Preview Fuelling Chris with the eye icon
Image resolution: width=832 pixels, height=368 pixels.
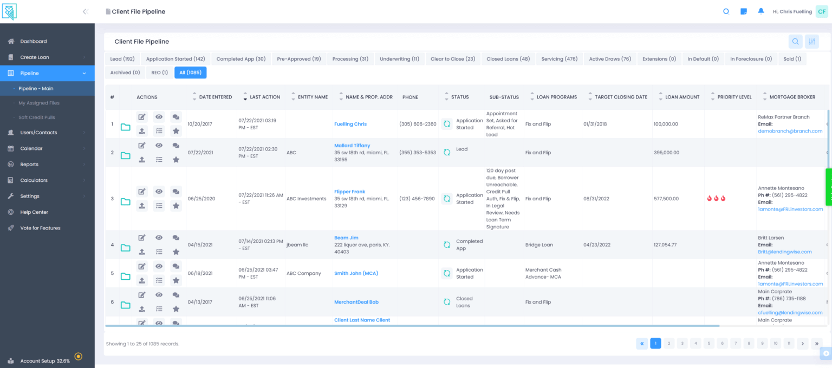[159, 116]
